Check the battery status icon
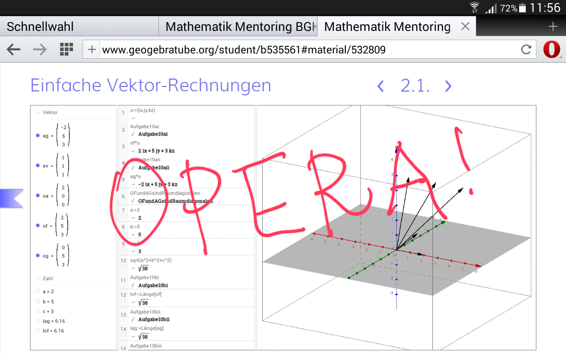 tap(523, 8)
